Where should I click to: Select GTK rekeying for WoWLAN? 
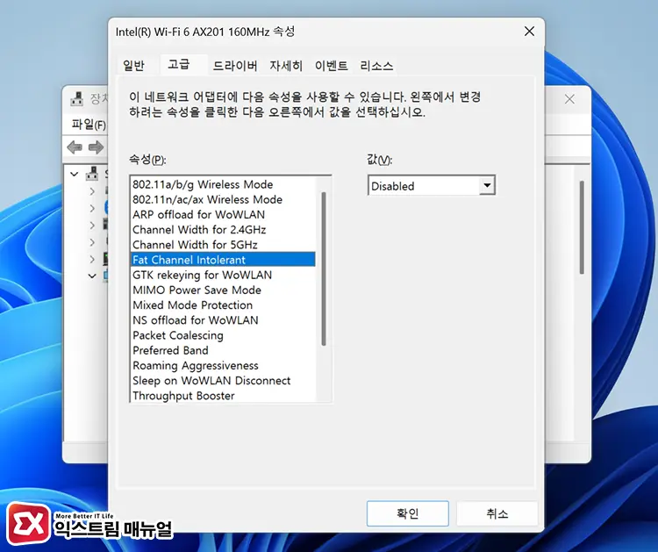pos(223,275)
